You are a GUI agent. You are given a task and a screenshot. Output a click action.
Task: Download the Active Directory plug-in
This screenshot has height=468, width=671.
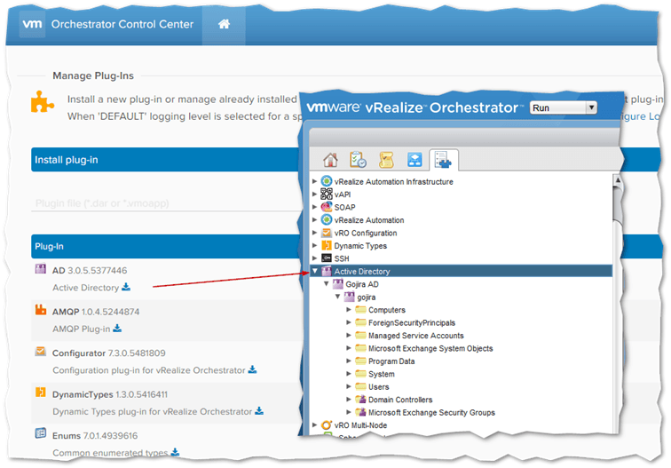pyautogui.click(x=126, y=287)
